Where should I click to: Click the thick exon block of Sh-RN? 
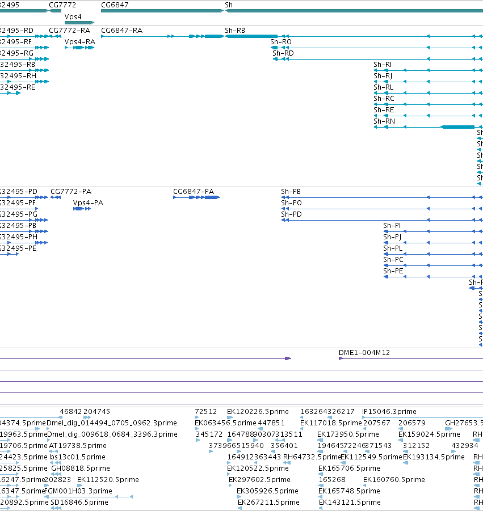click(457, 127)
